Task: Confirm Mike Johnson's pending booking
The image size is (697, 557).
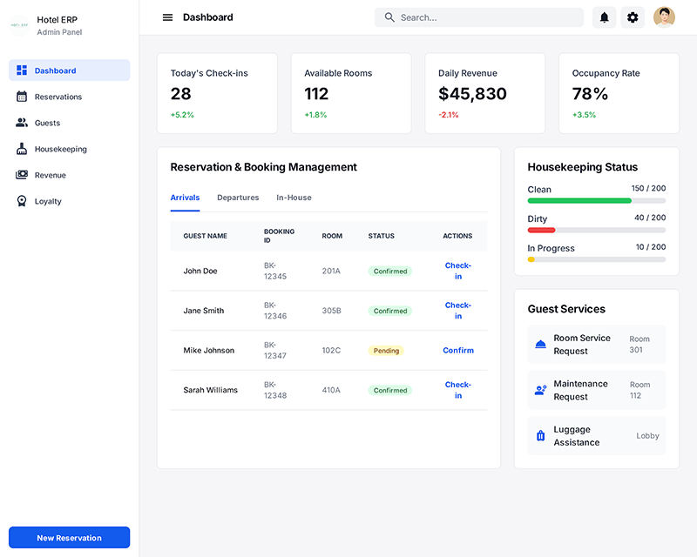Action: [458, 350]
